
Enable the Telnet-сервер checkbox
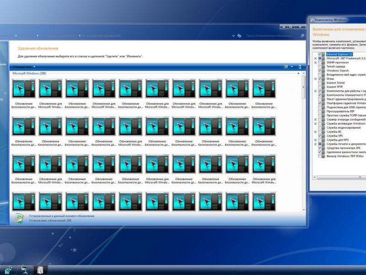[x=319, y=66]
